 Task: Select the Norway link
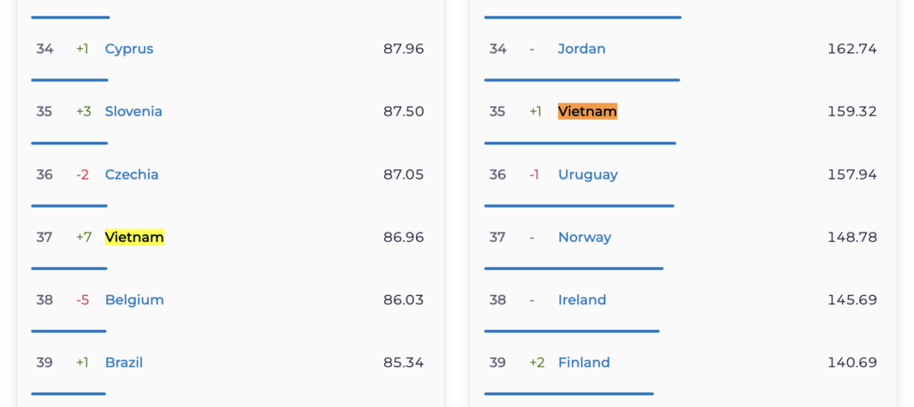tap(585, 237)
